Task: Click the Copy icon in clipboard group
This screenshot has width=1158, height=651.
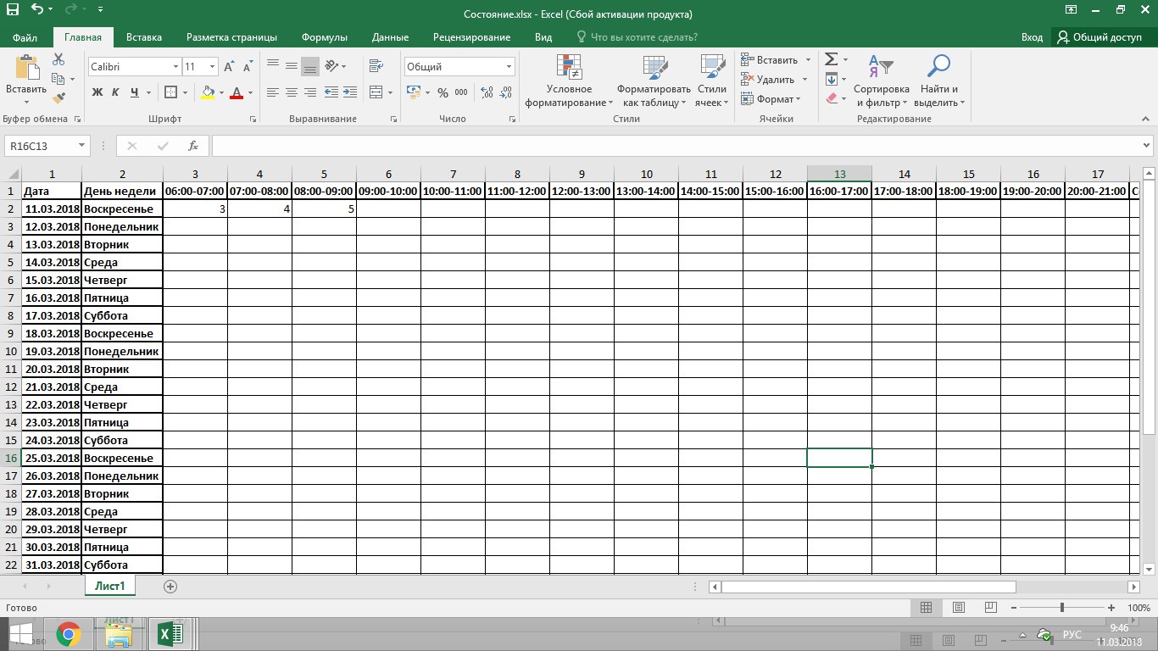Action: tap(58, 79)
